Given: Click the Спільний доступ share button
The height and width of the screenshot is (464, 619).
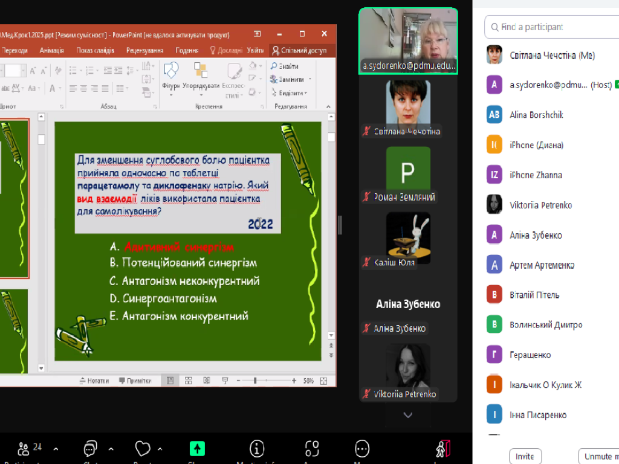Looking at the screenshot, I should pos(300,51).
